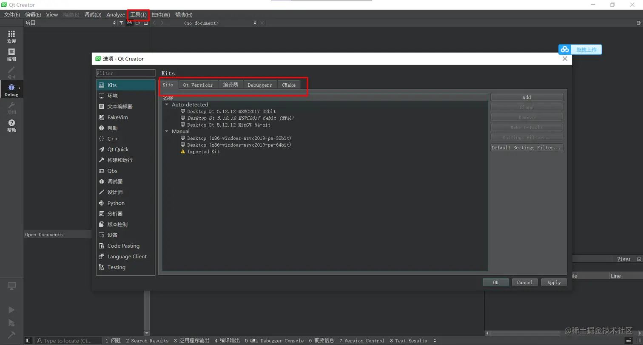Open the Text Editor (文本编辑器) settings

coord(125,107)
